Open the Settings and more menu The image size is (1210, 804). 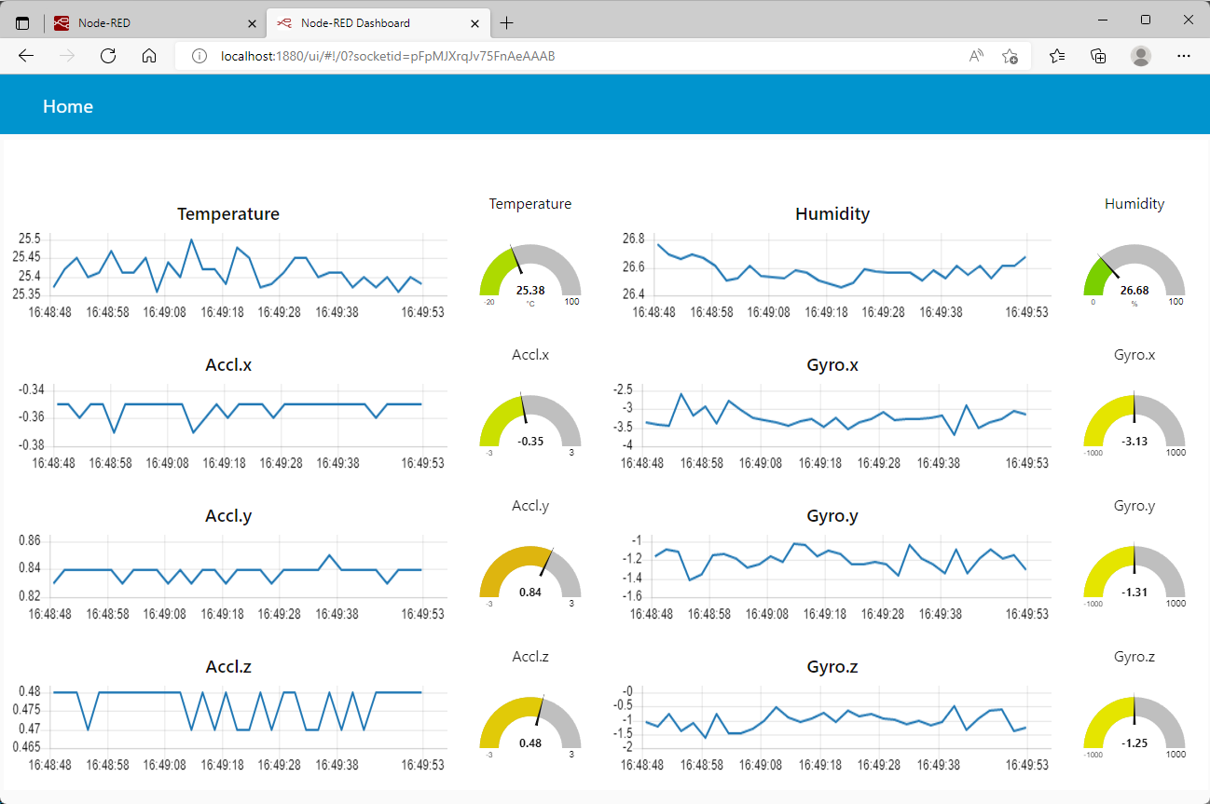click(x=1184, y=56)
